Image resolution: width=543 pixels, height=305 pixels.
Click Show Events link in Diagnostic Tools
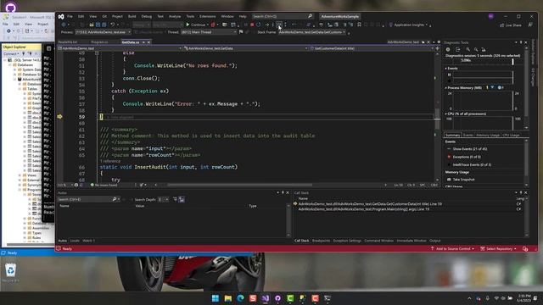point(470,149)
